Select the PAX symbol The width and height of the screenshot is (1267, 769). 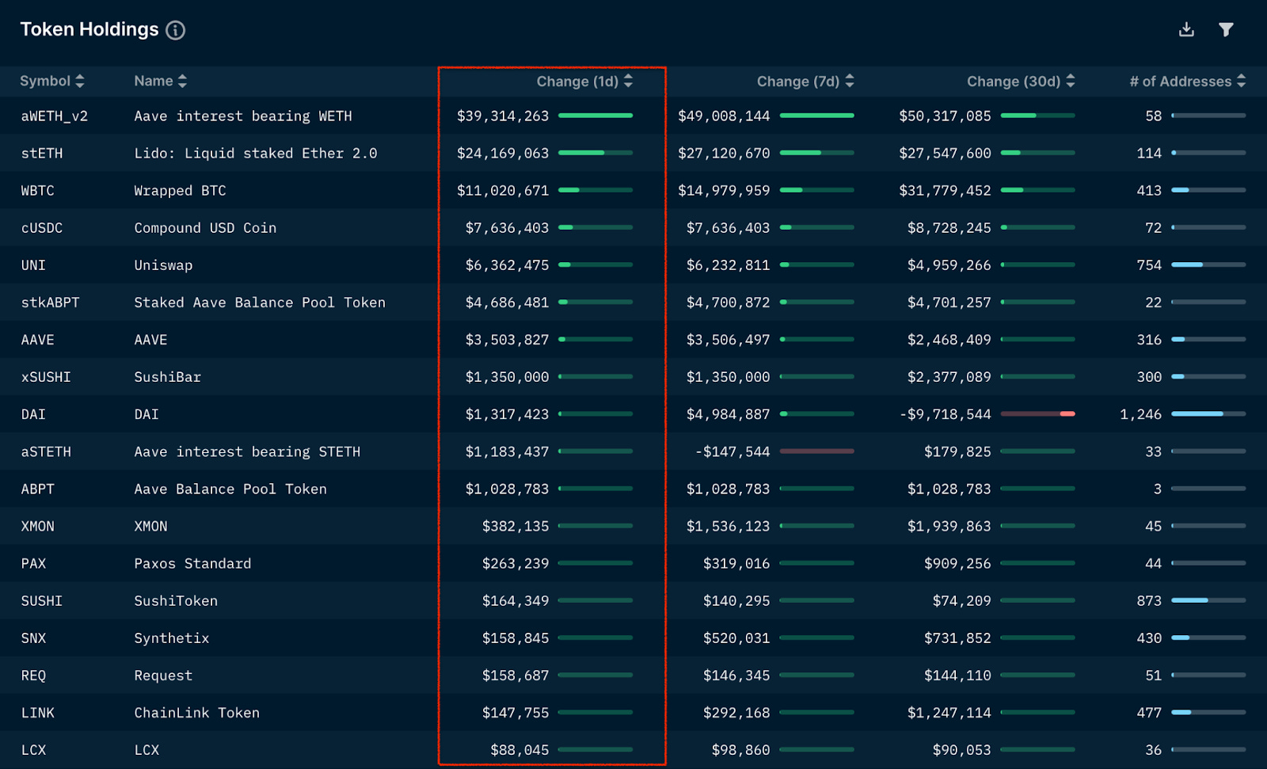pyautogui.click(x=33, y=563)
